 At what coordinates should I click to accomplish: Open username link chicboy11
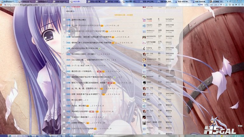150,31
